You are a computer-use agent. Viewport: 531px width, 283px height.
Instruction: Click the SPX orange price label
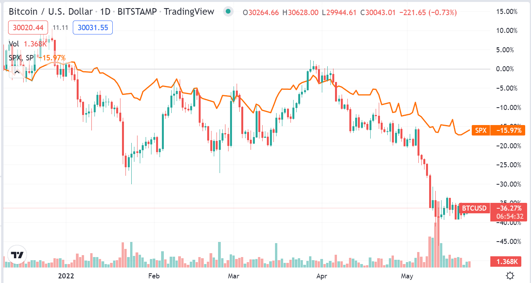coord(481,130)
